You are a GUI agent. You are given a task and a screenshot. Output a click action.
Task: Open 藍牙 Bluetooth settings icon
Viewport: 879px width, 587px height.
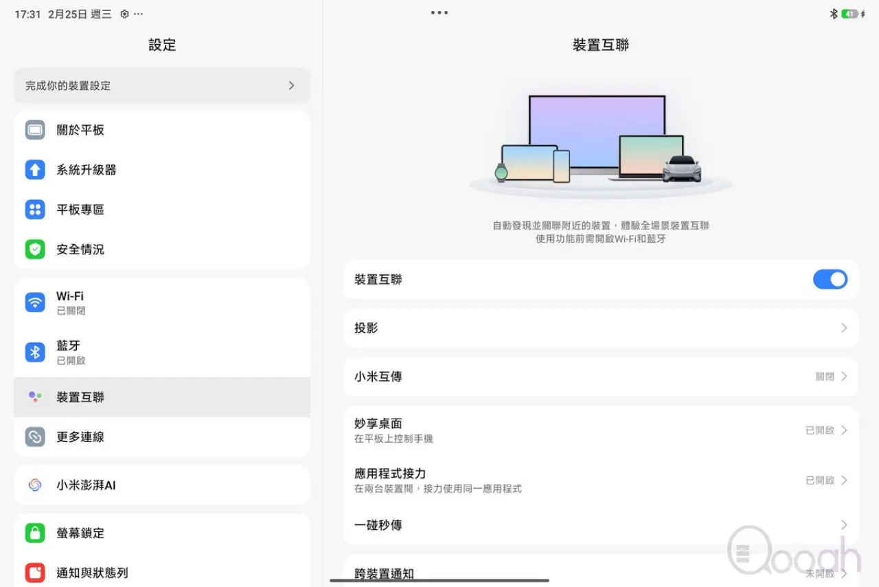[x=35, y=352]
